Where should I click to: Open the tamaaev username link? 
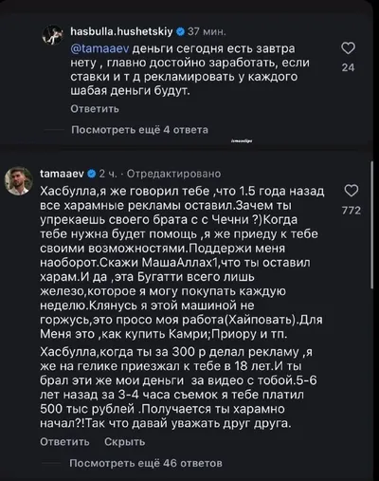tap(63, 174)
